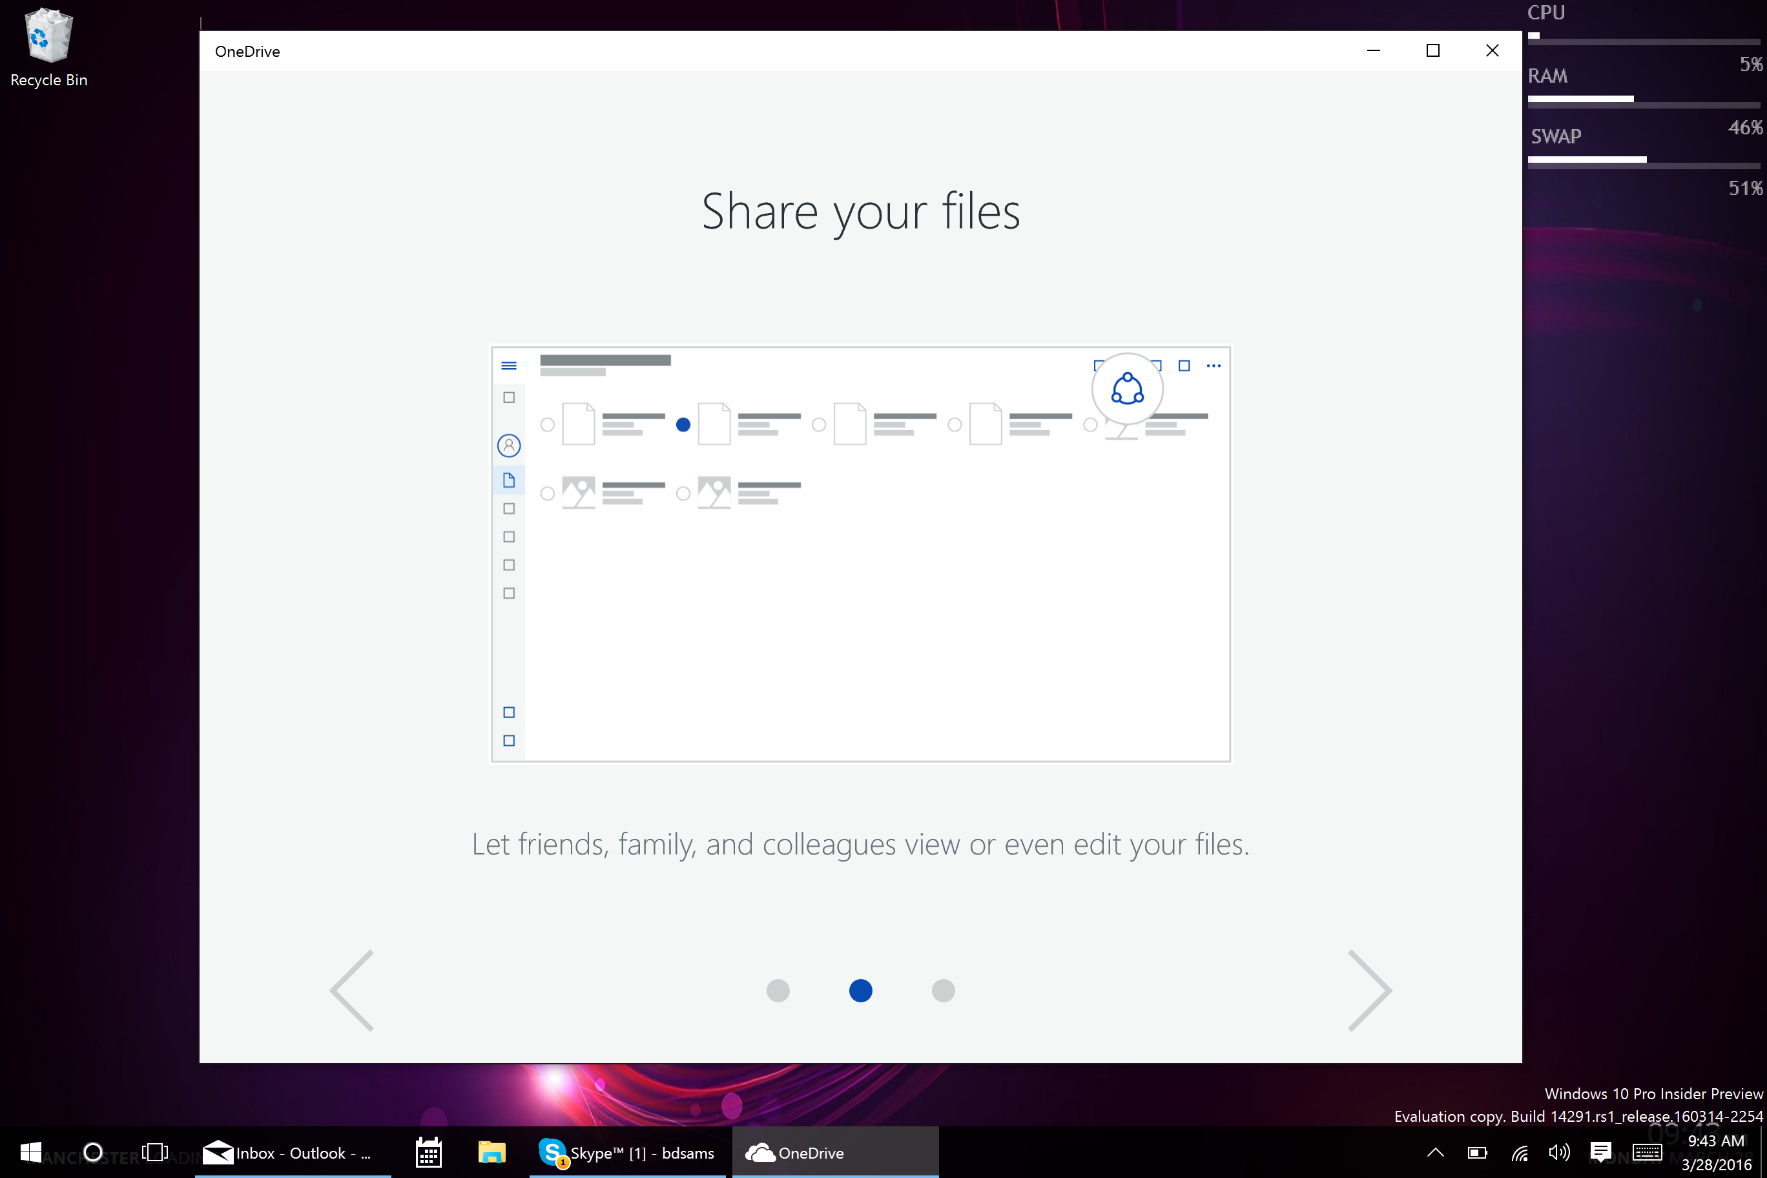The image size is (1767, 1178).
Task: Switch to Skype bdsams taskbar item
Action: point(627,1152)
